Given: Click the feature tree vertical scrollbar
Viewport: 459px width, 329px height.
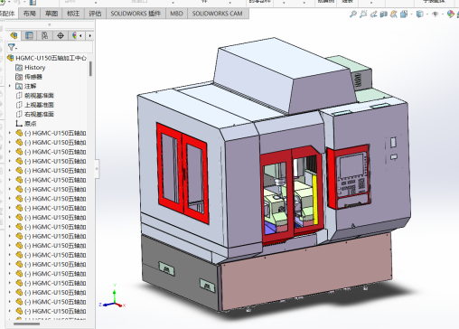Looking at the screenshot, I should pyautogui.click(x=90, y=69).
